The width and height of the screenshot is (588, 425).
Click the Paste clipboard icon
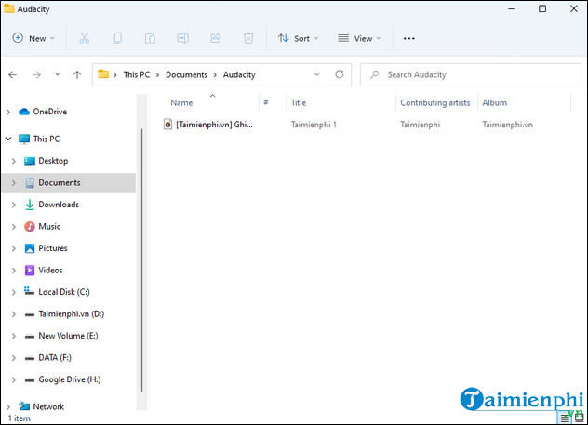150,38
